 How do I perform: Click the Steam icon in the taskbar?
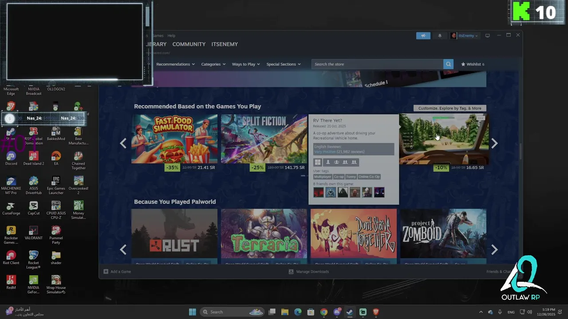point(350,312)
